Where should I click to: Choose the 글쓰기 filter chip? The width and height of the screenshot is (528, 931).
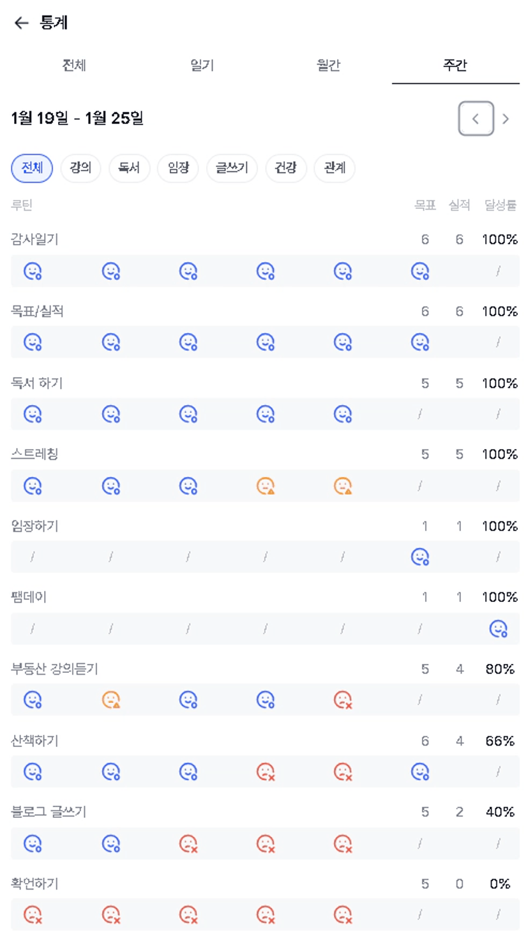click(x=232, y=168)
